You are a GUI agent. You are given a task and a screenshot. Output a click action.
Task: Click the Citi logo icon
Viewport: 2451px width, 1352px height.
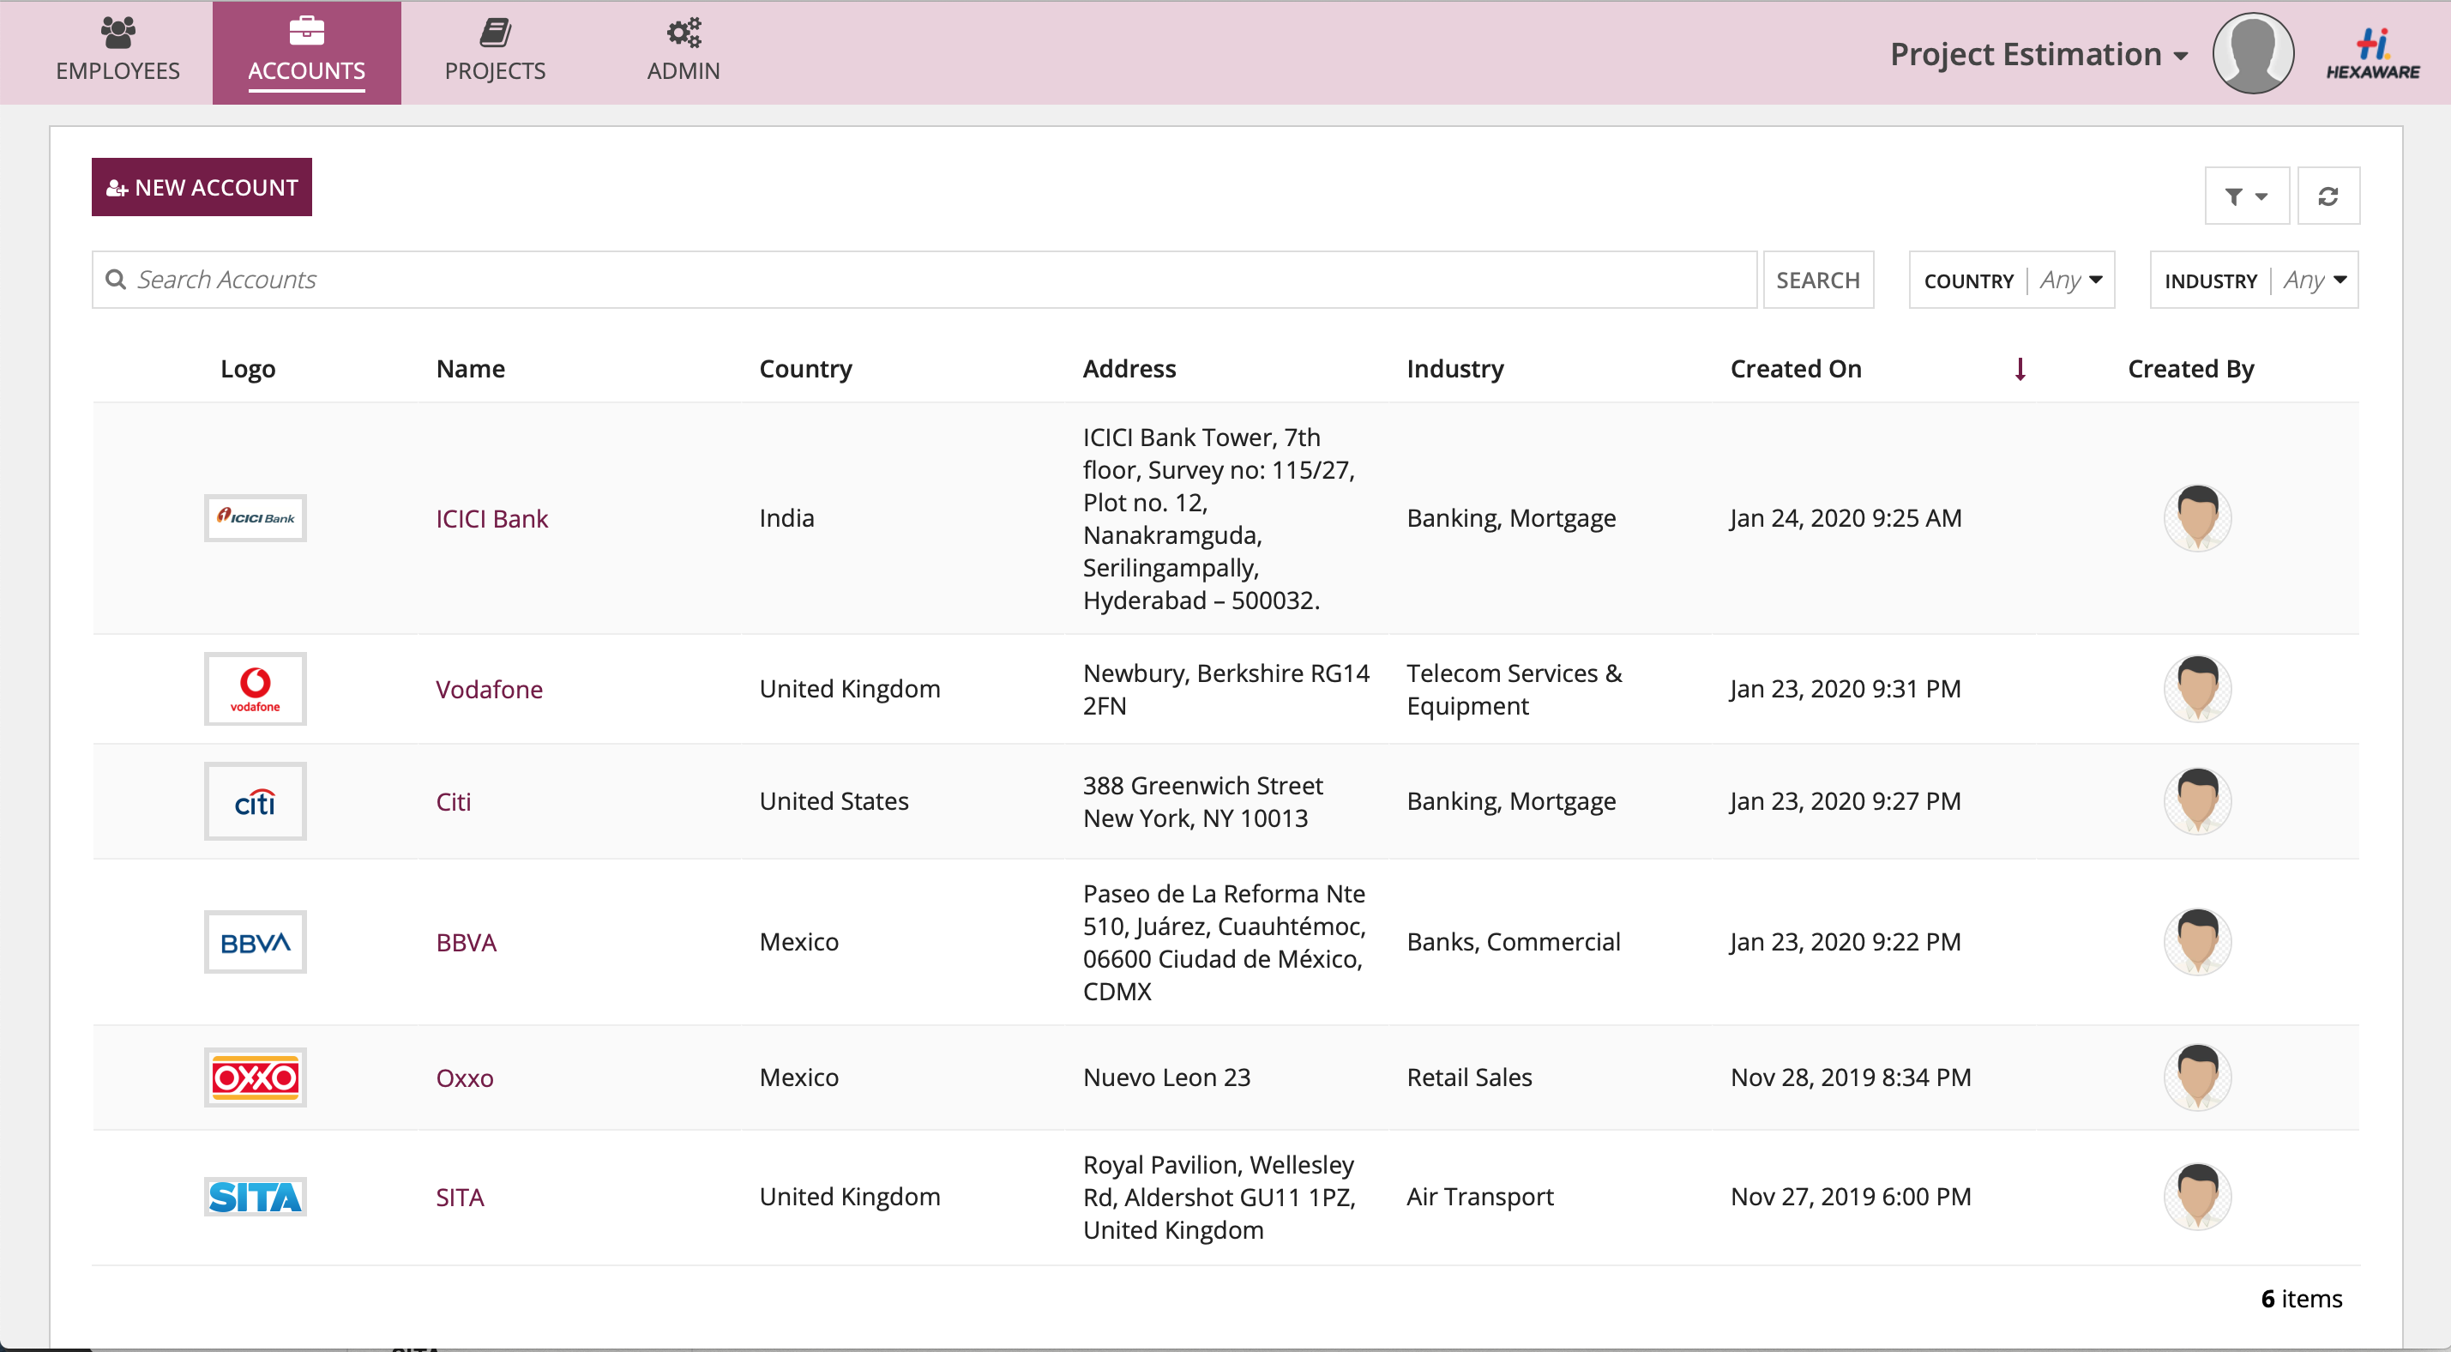point(255,802)
